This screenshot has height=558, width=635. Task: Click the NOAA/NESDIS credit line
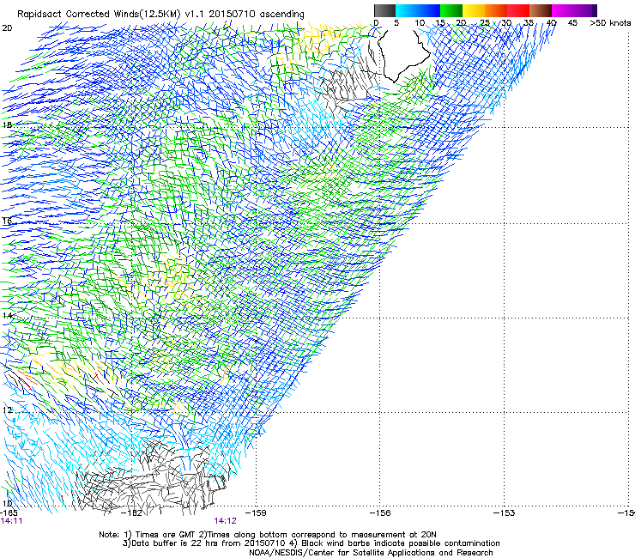[x=371, y=553]
